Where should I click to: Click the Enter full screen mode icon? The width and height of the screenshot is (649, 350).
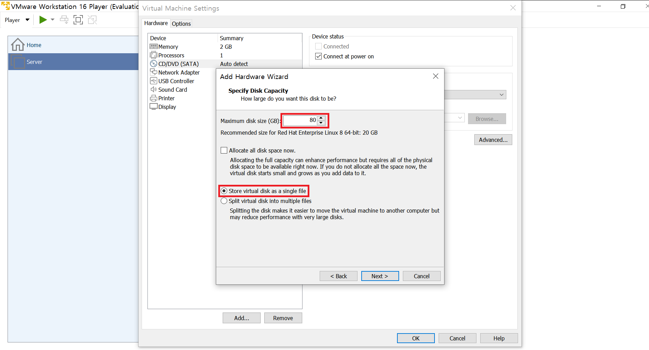(78, 20)
